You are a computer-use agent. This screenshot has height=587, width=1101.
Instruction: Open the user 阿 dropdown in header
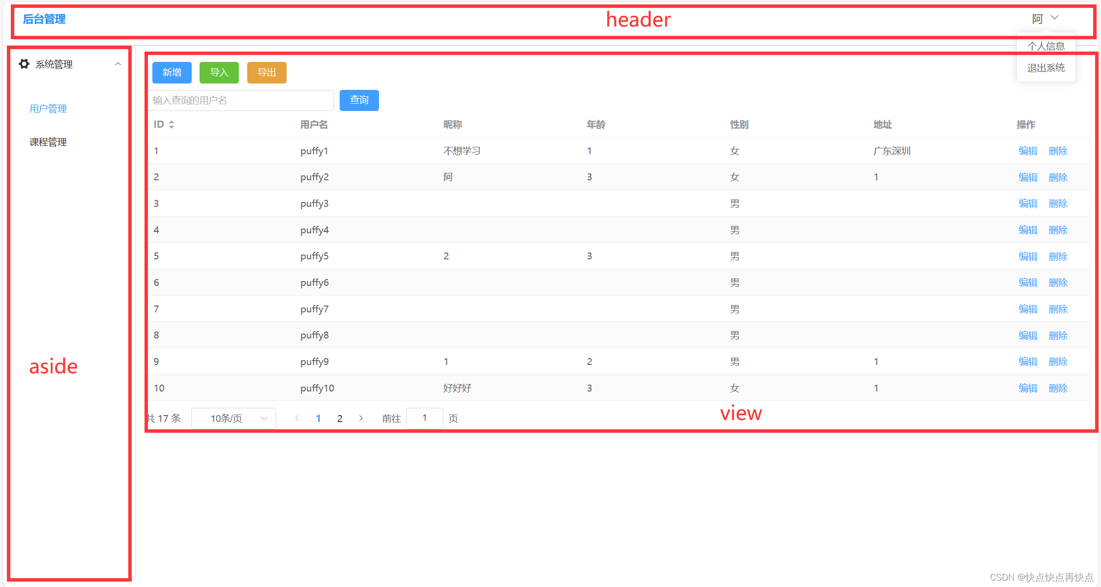[x=1045, y=19]
